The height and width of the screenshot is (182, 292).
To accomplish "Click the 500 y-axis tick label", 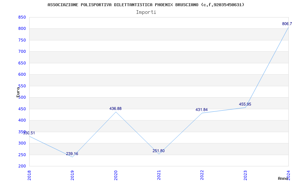I will [22, 97].
